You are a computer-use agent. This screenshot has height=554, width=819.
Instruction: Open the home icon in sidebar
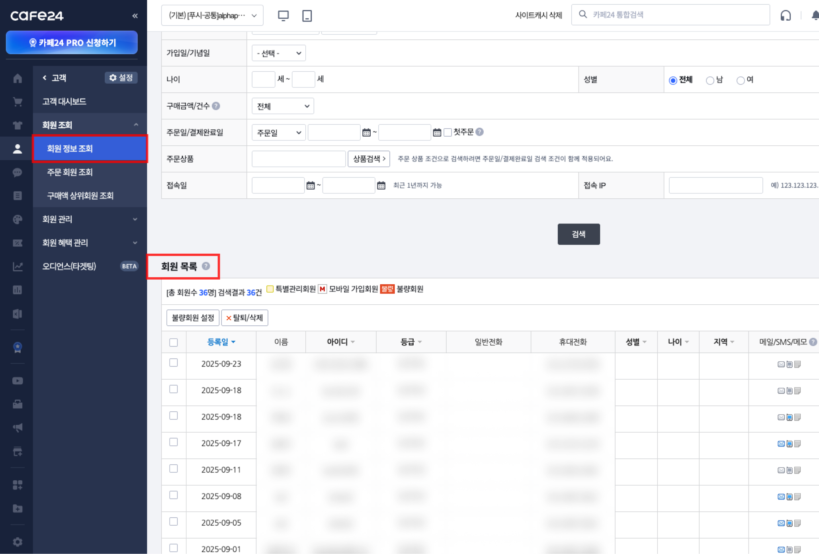[x=17, y=78]
